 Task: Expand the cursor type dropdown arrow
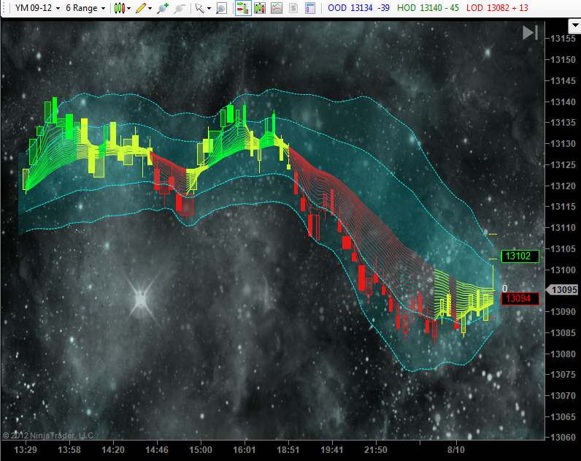point(209,8)
